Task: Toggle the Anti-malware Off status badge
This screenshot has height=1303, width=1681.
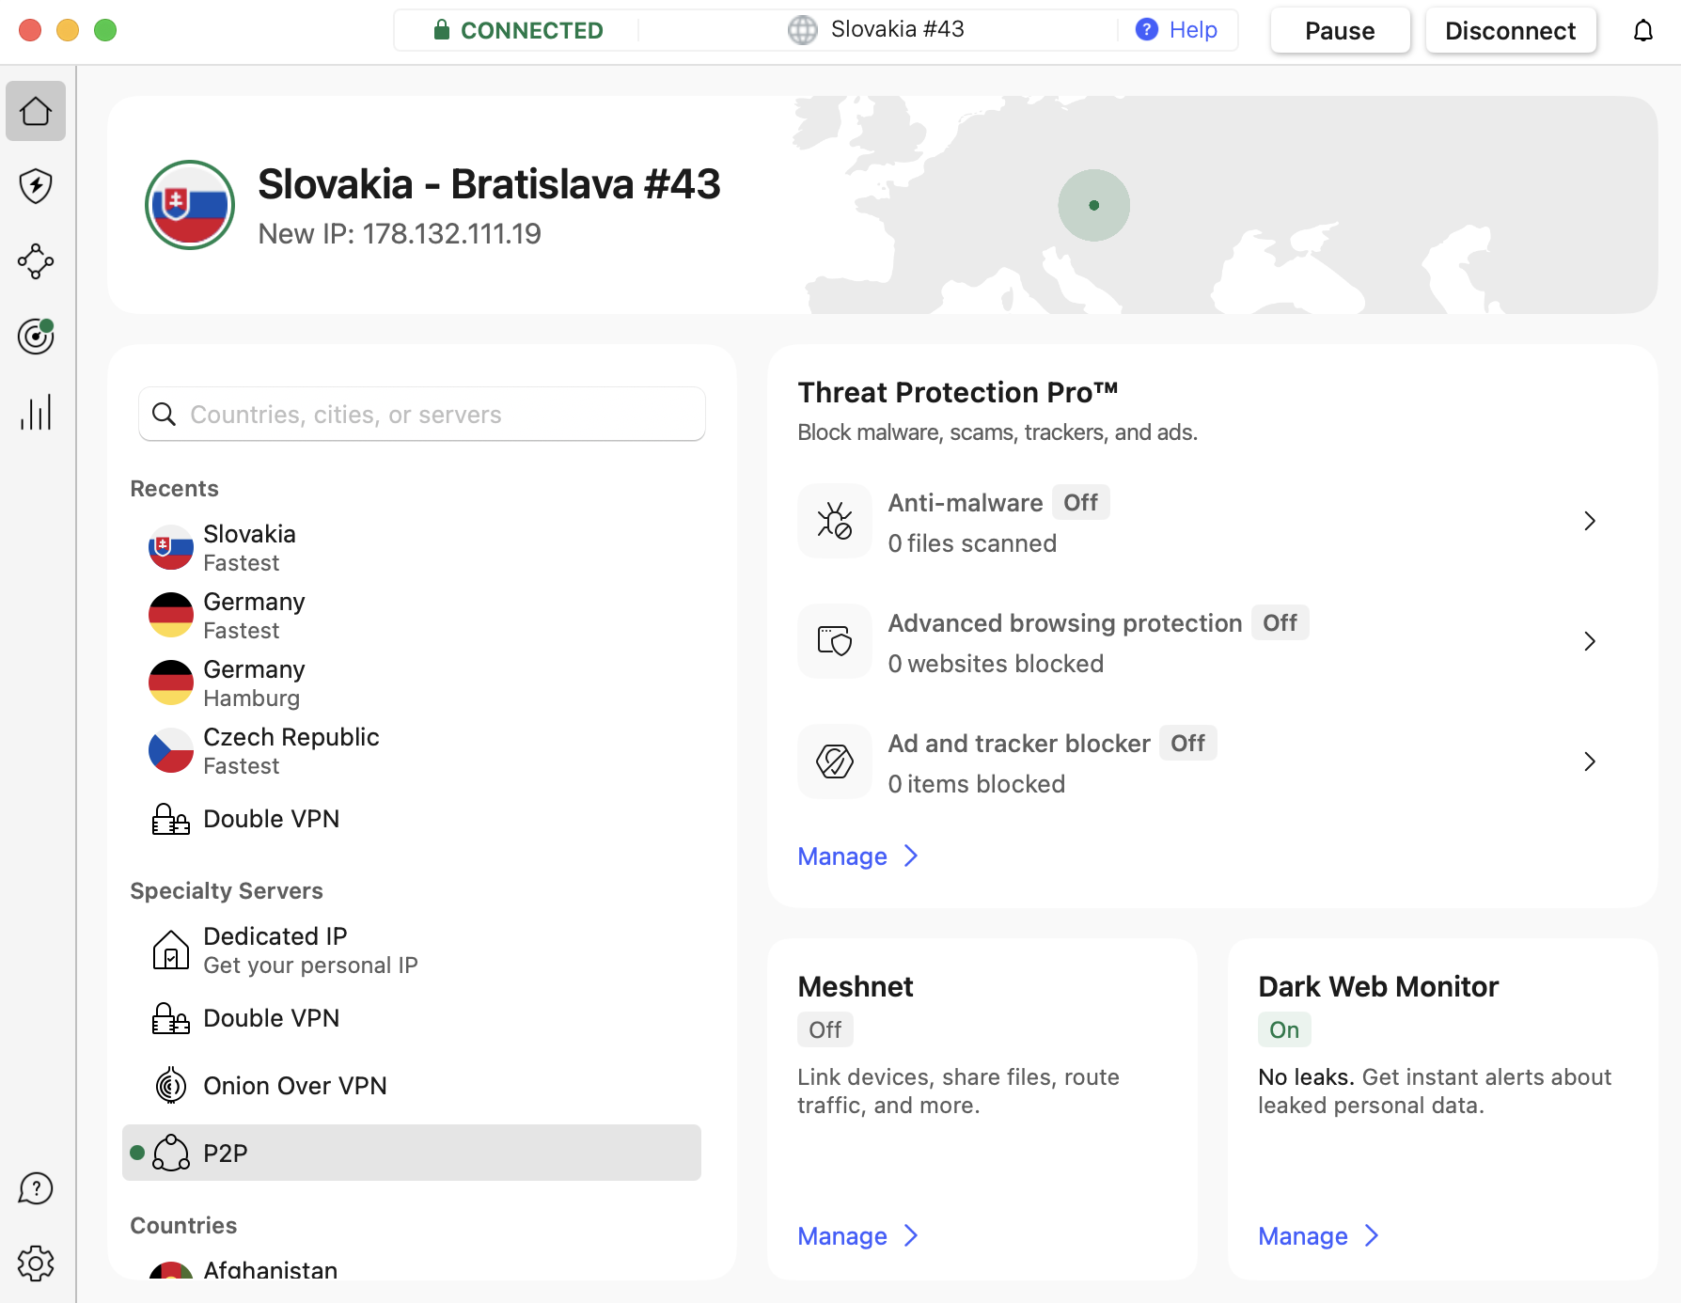Action: coord(1080,503)
